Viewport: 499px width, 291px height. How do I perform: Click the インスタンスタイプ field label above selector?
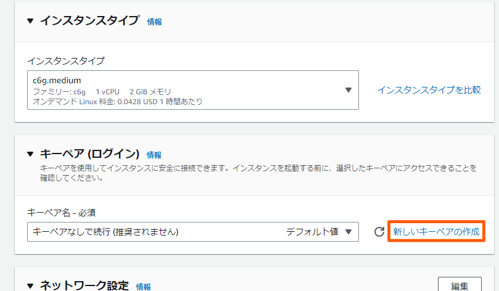click(66, 61)
